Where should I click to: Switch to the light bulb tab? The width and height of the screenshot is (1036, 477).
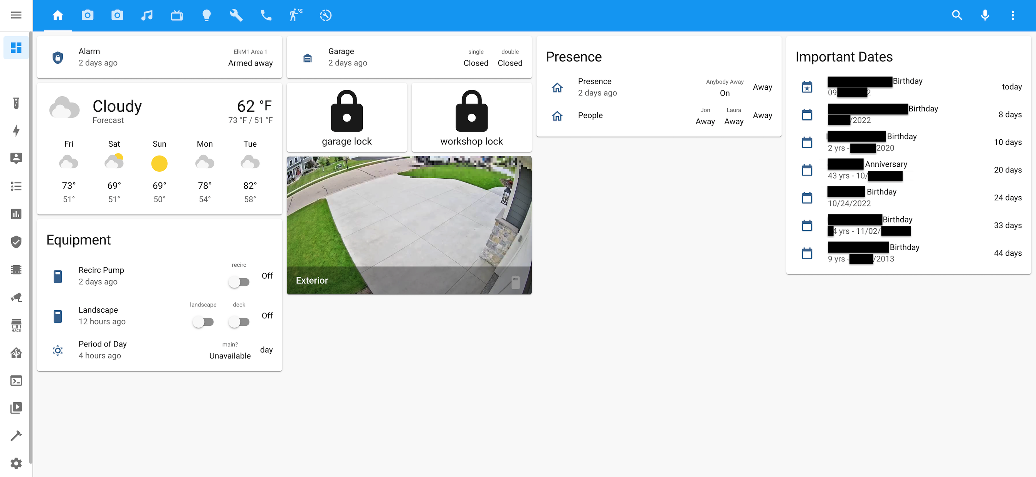click(206, 15)
